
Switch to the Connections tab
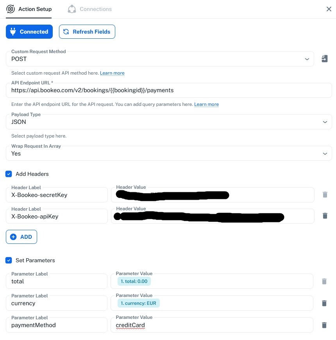[95, 9]
